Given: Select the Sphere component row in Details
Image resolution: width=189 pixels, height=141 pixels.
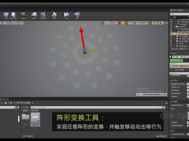Looking at the screenshot, I should [x=179, y=70].
